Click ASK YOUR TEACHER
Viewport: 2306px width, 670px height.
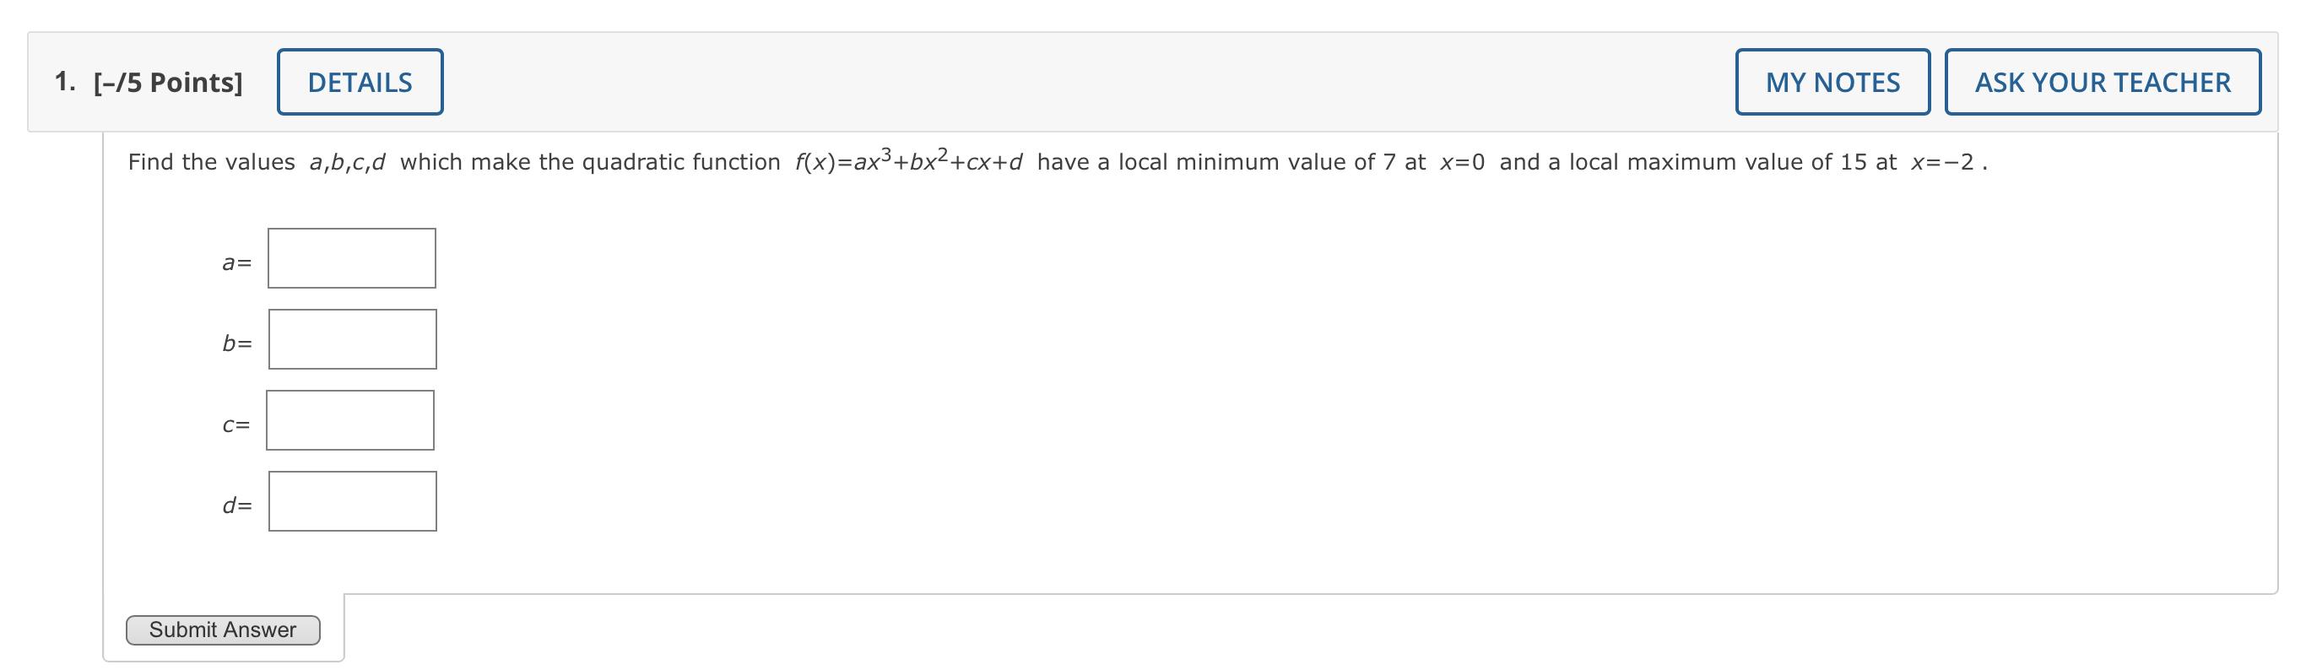2103,81
